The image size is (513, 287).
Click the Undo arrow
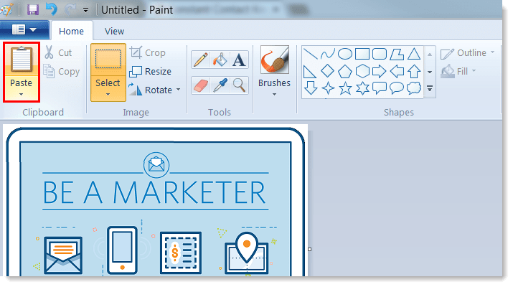point(51,10)
